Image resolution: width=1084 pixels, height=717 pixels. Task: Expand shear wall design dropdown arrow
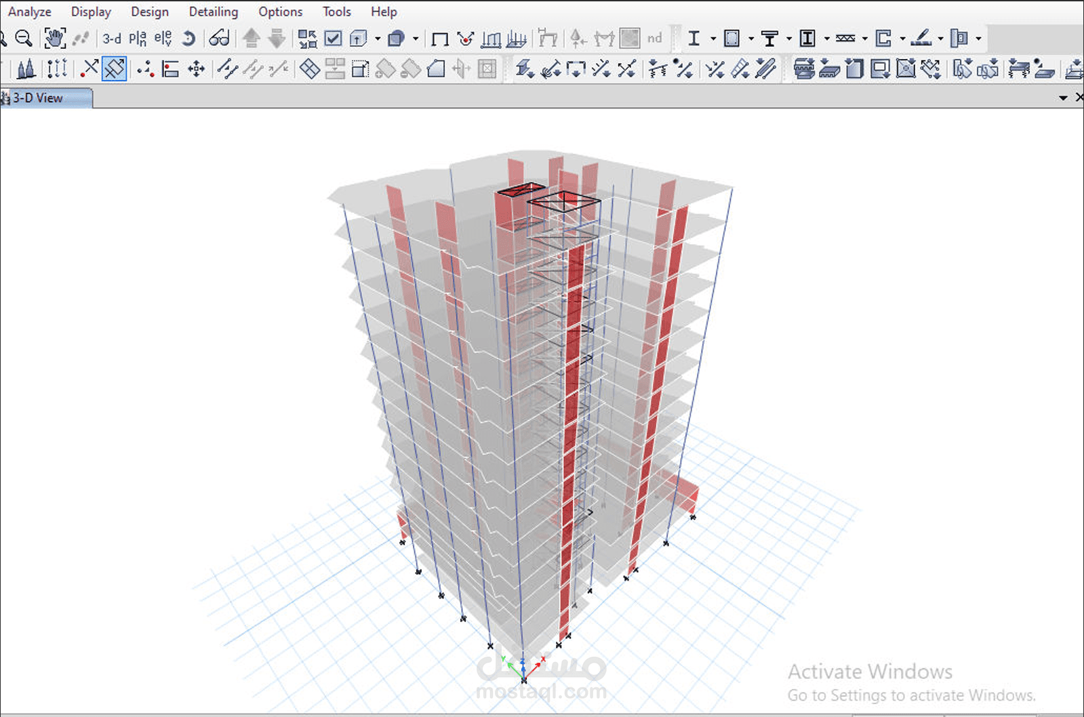coord(903,39)
